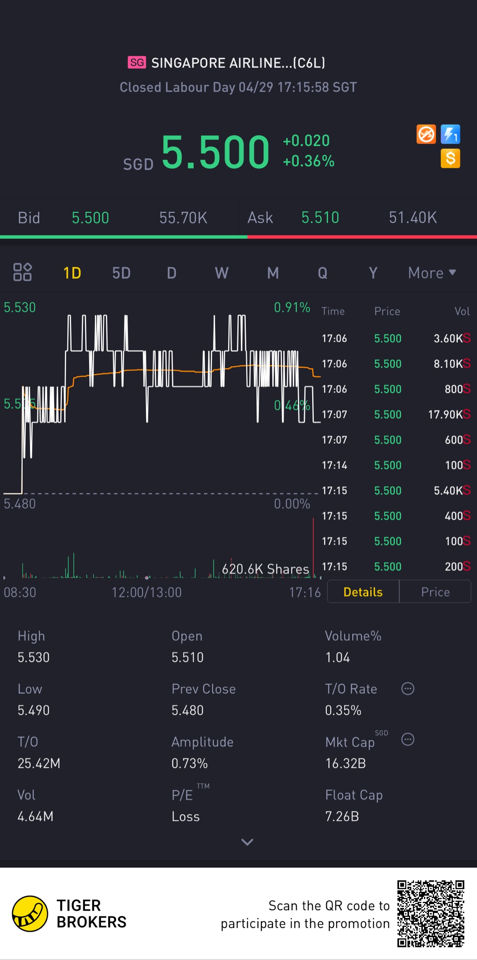Switch to the M monthly chart

pyautogui.click(x=273, y=273)
